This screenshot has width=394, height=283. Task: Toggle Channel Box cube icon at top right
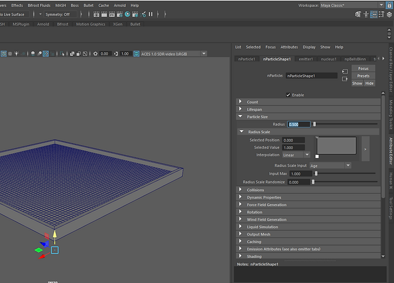(x=389, y=15)
